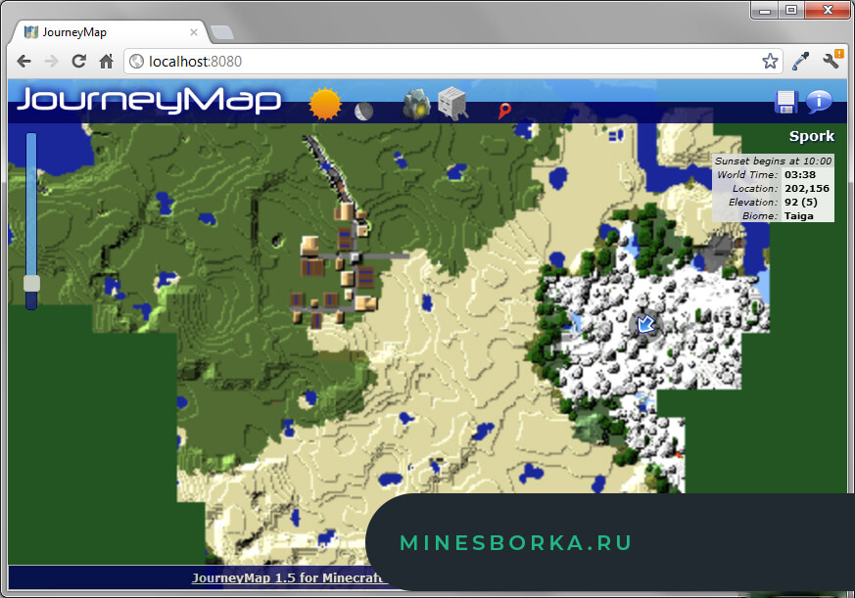The width and height of the screenshot is (855, 598).
Task: Open the browser home page
Action: (107, 61)
